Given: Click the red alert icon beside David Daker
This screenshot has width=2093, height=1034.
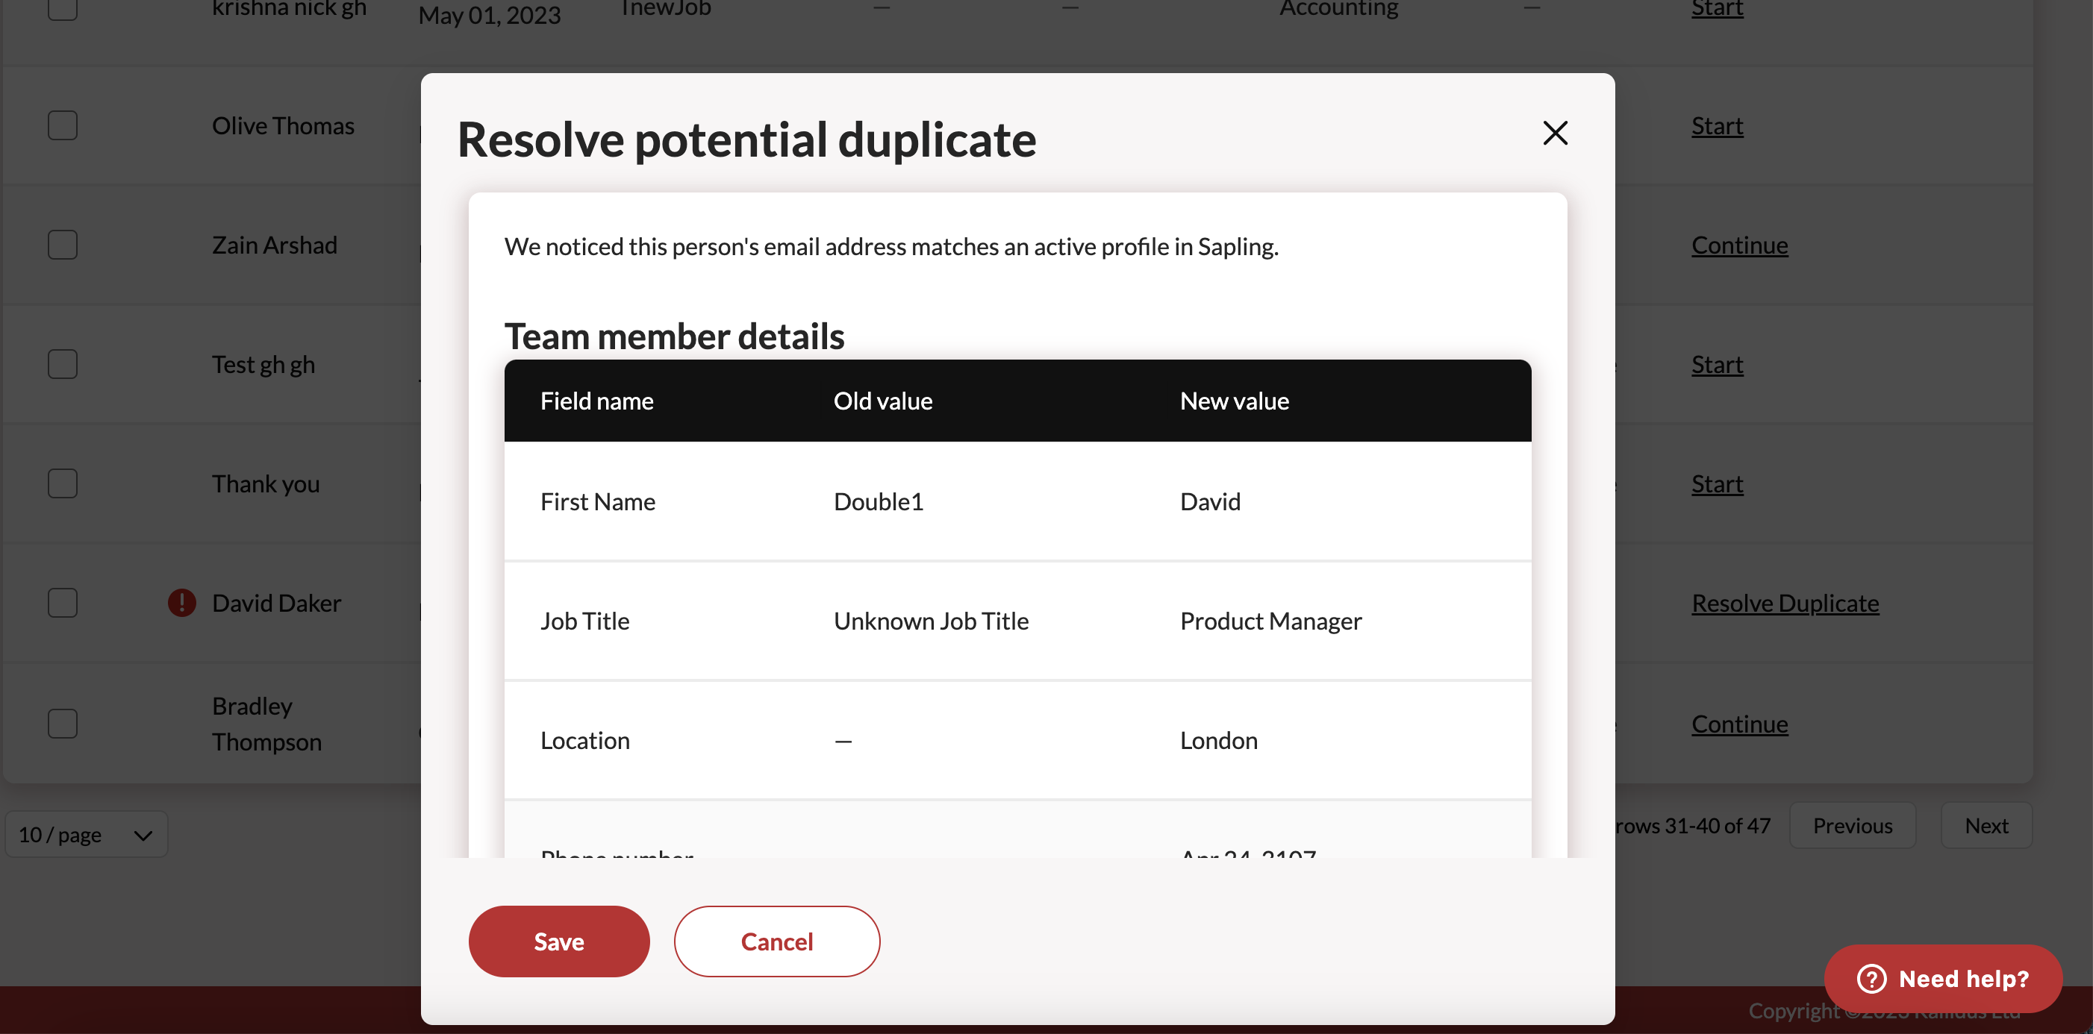Looking at the screenshot, I should coord(182,603).
